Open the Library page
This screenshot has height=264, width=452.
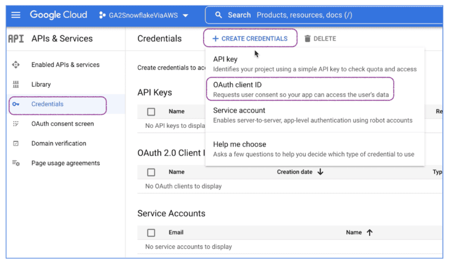coord(41,84)
